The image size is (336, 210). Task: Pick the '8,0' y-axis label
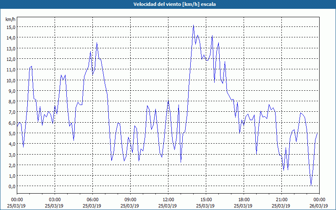(x=13, y=102)
